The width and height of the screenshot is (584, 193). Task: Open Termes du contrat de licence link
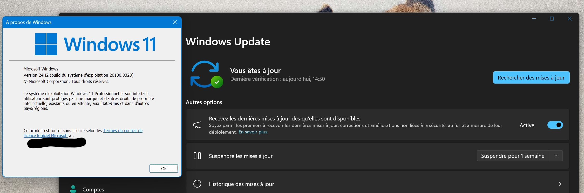[83, 133]
